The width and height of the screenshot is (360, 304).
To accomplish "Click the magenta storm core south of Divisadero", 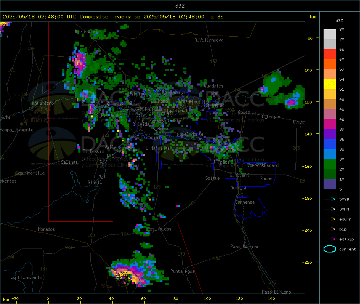I will coord(79,63).
